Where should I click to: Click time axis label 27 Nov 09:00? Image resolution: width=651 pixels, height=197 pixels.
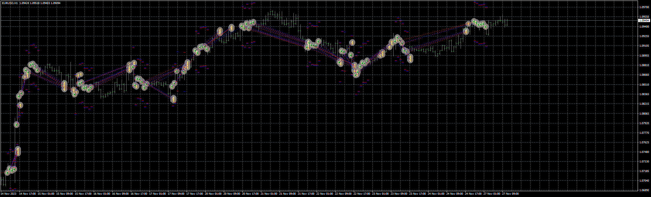click(x=510, y=194)
